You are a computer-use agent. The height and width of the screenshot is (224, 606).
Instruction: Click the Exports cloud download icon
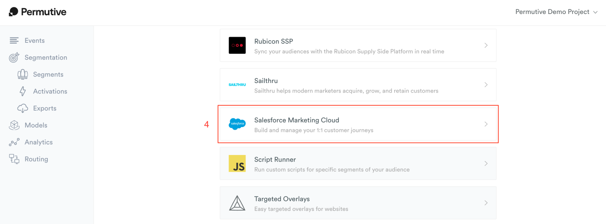pos(23,108)
